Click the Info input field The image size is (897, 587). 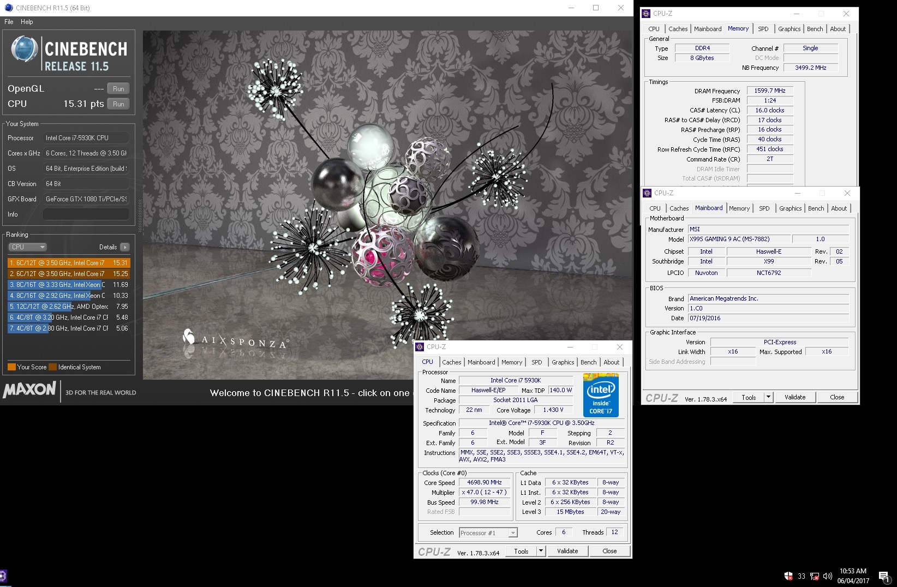coord(86,214)
